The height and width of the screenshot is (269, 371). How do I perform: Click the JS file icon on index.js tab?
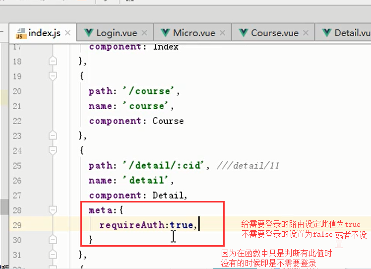point(21,33)
